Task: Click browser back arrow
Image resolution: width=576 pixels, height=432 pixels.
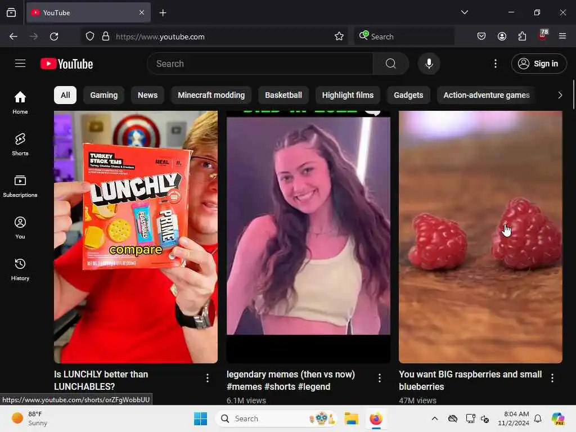Action: coord(13,37)
